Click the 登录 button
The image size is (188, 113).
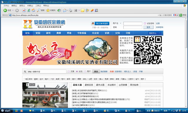[148, 27]
